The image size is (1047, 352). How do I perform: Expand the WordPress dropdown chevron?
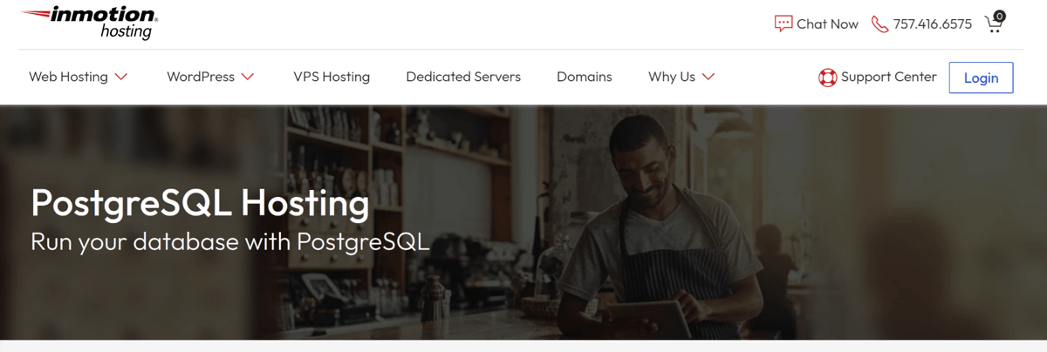pos(248,77)
